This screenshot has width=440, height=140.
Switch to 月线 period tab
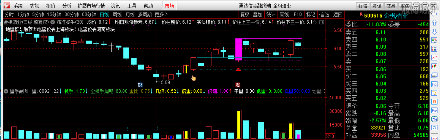[130, 14]
